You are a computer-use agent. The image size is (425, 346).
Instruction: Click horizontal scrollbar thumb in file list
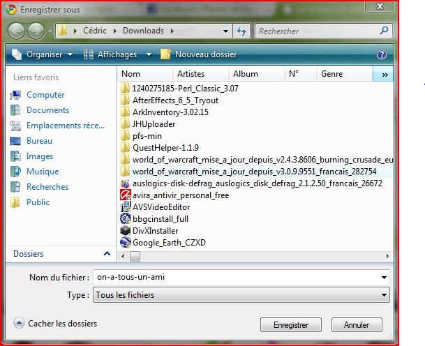135,256
